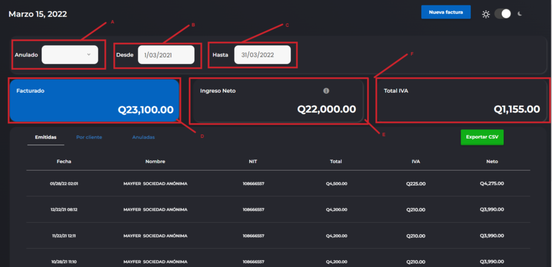Select the blue Facturado card
The height and width of the screenshot is (267, 552).
point(94,101)
